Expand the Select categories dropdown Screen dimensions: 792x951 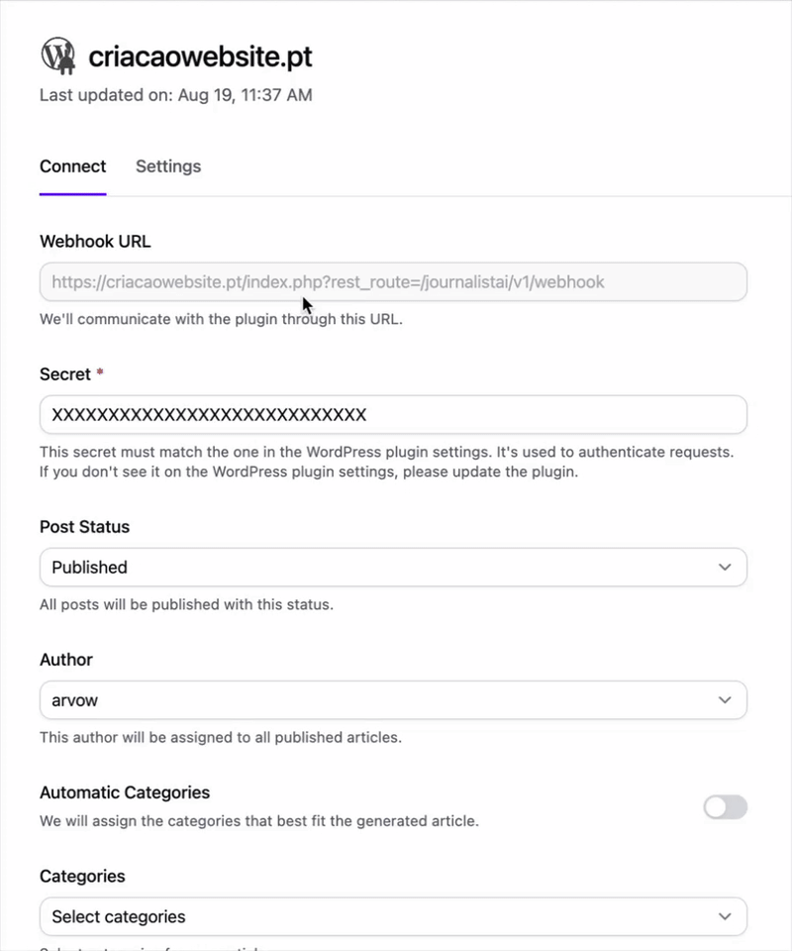point(393,916)
